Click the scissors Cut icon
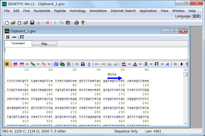The image size is (205, 136). pyautogui.click(x=55, y=23)
